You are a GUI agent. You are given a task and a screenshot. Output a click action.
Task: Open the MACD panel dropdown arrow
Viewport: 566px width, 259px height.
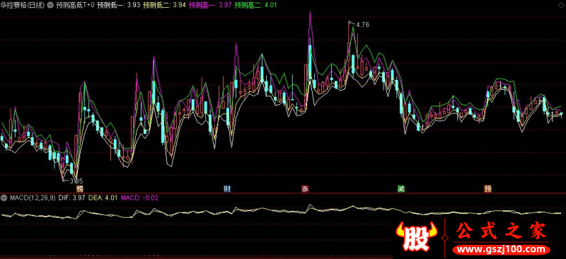4,197
